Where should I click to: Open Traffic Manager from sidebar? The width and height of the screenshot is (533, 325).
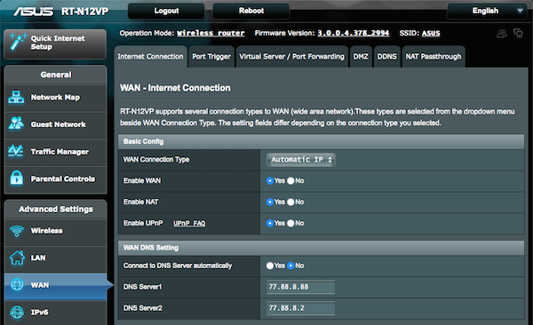[x=55, y=152]
